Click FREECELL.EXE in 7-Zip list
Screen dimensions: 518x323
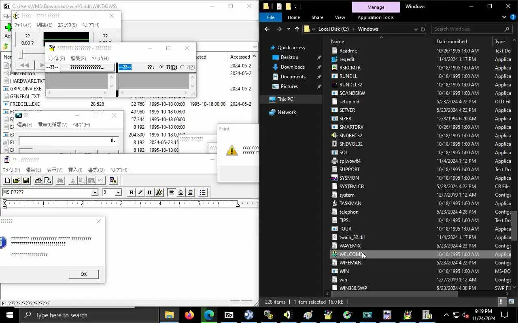(x=25, y=104)
